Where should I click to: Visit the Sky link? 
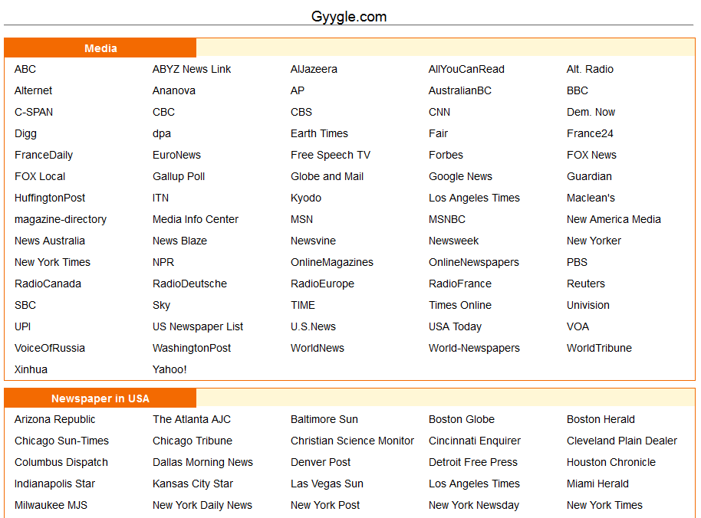click(161, 305)
